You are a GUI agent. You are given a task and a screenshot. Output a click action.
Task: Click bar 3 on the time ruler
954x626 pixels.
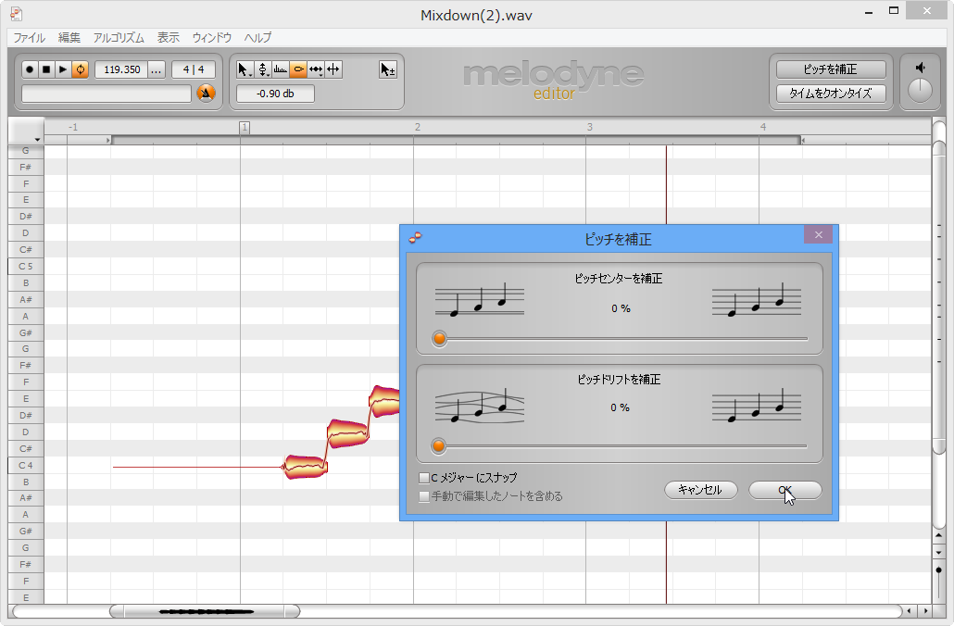[590, 127]
